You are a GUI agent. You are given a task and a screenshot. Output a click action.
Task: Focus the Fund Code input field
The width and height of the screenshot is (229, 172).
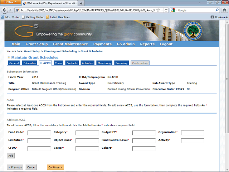point(39,133)
